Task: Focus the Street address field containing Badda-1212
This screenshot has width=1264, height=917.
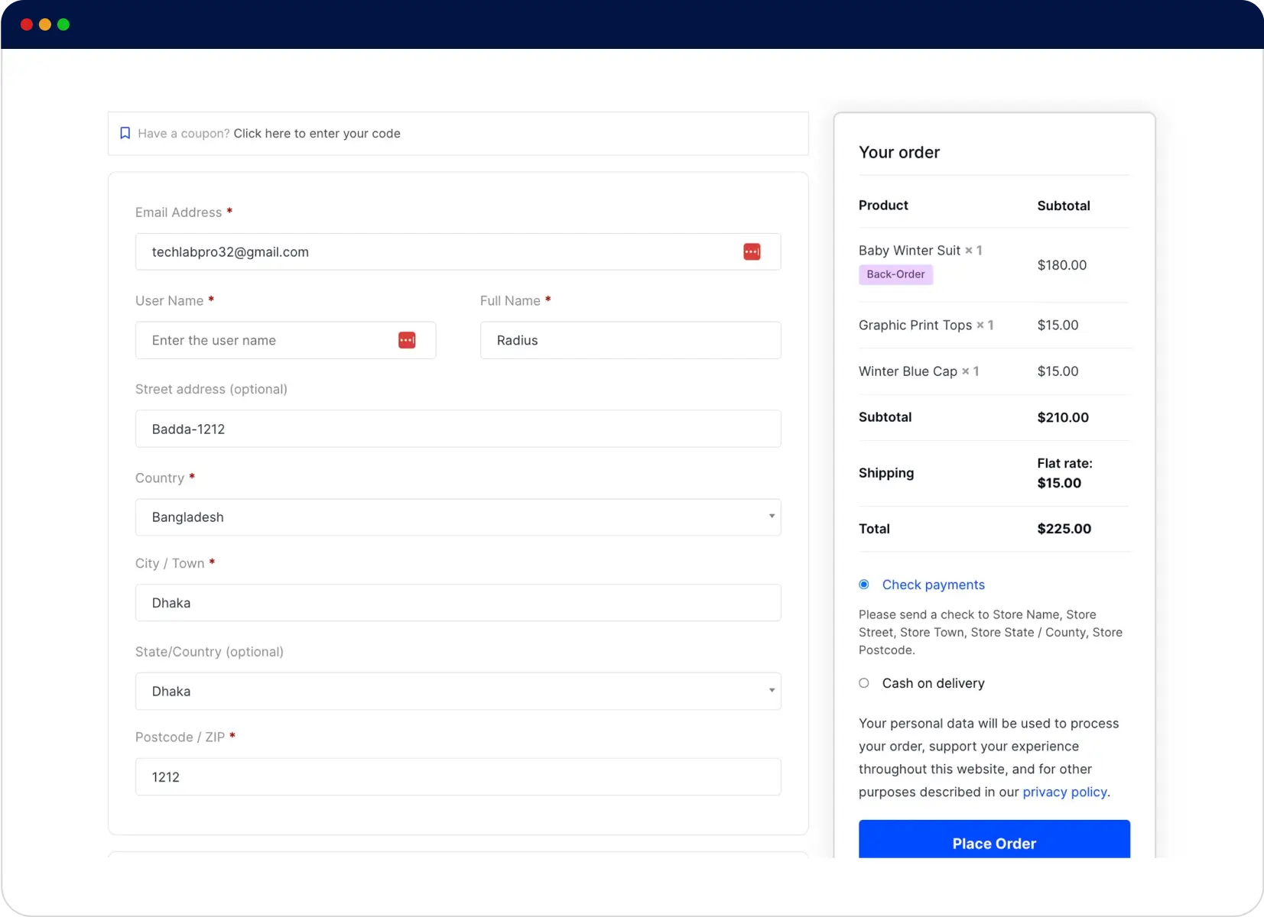Action: (x=458, y=429)
